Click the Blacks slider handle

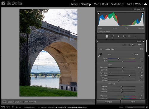pos(119,81)
